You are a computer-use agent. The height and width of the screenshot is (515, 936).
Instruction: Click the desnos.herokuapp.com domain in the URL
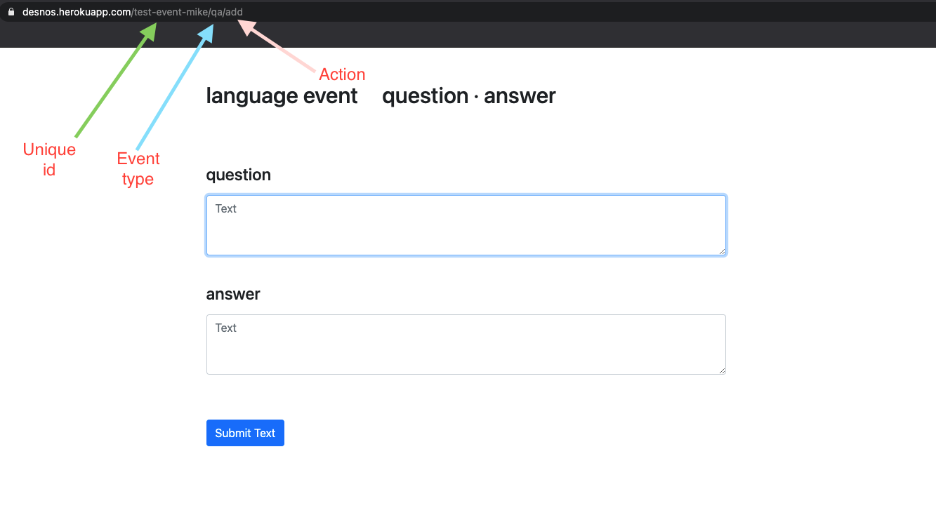coord(76,12)
